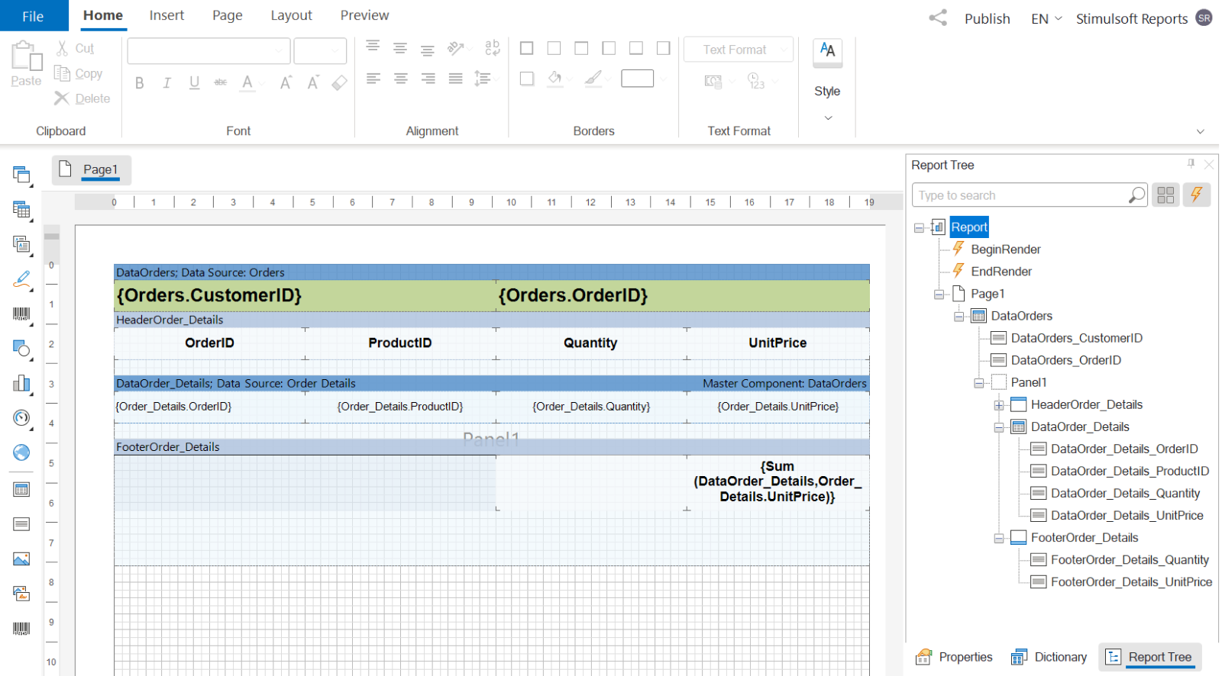This screenshot has height=676, width=1222.
Task: Select the {Orders.CustomerID} text component
Action: click(x=305, y=295)
